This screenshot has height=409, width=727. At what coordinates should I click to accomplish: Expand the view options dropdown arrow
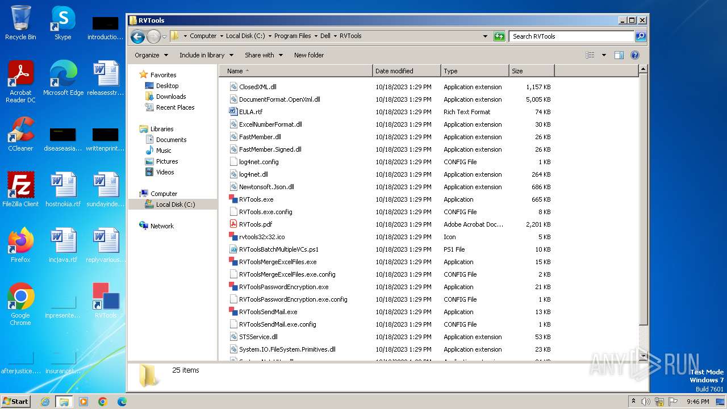point(604,55)
